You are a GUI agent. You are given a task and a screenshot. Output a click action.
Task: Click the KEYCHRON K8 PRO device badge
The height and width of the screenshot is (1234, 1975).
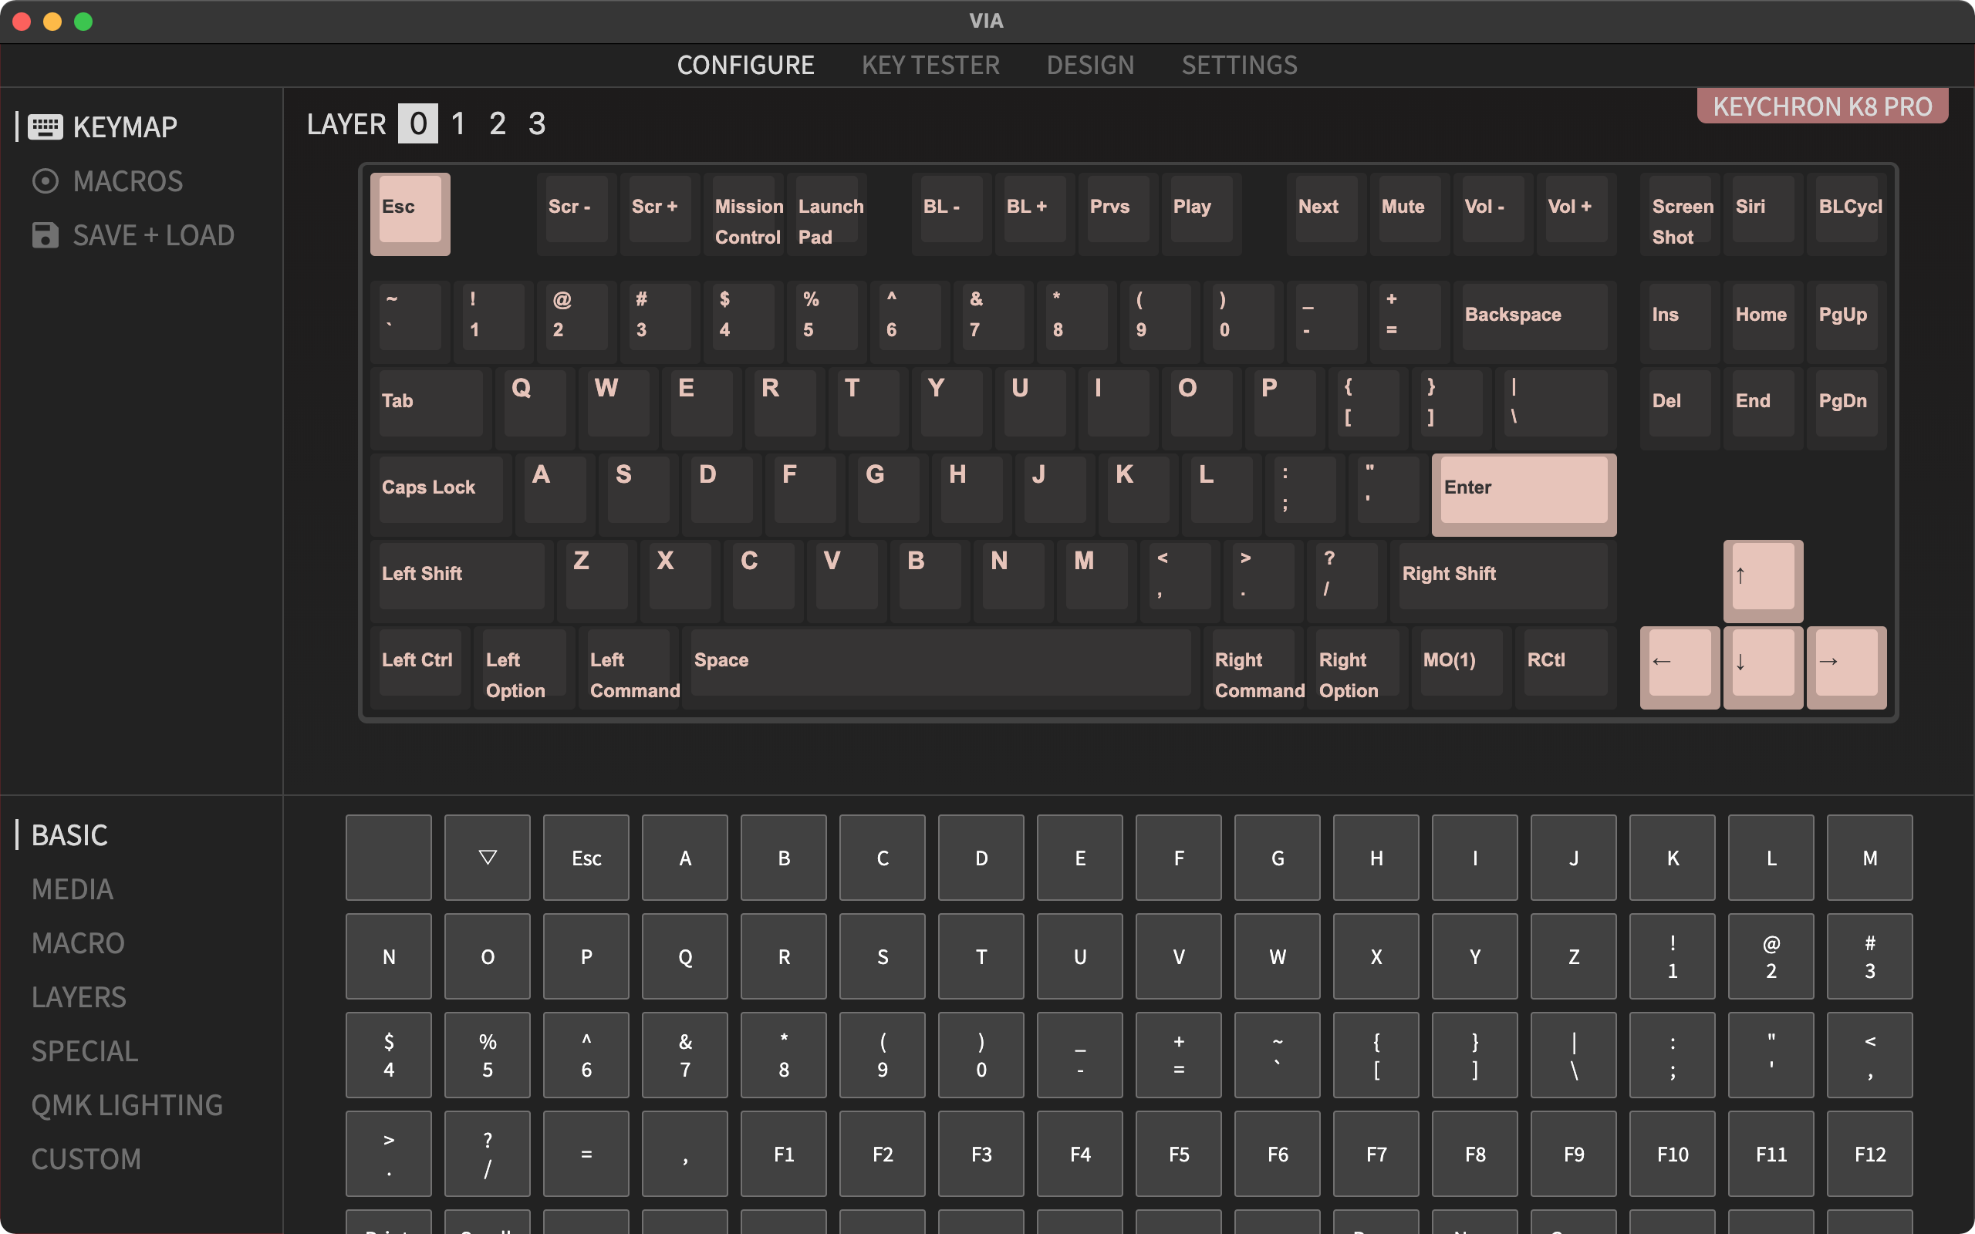tap(1821, 106)
